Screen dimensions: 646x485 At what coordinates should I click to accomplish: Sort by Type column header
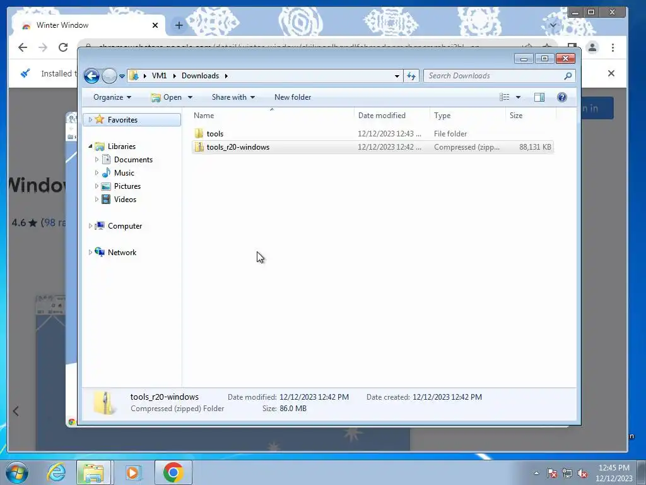pos(467,116)
